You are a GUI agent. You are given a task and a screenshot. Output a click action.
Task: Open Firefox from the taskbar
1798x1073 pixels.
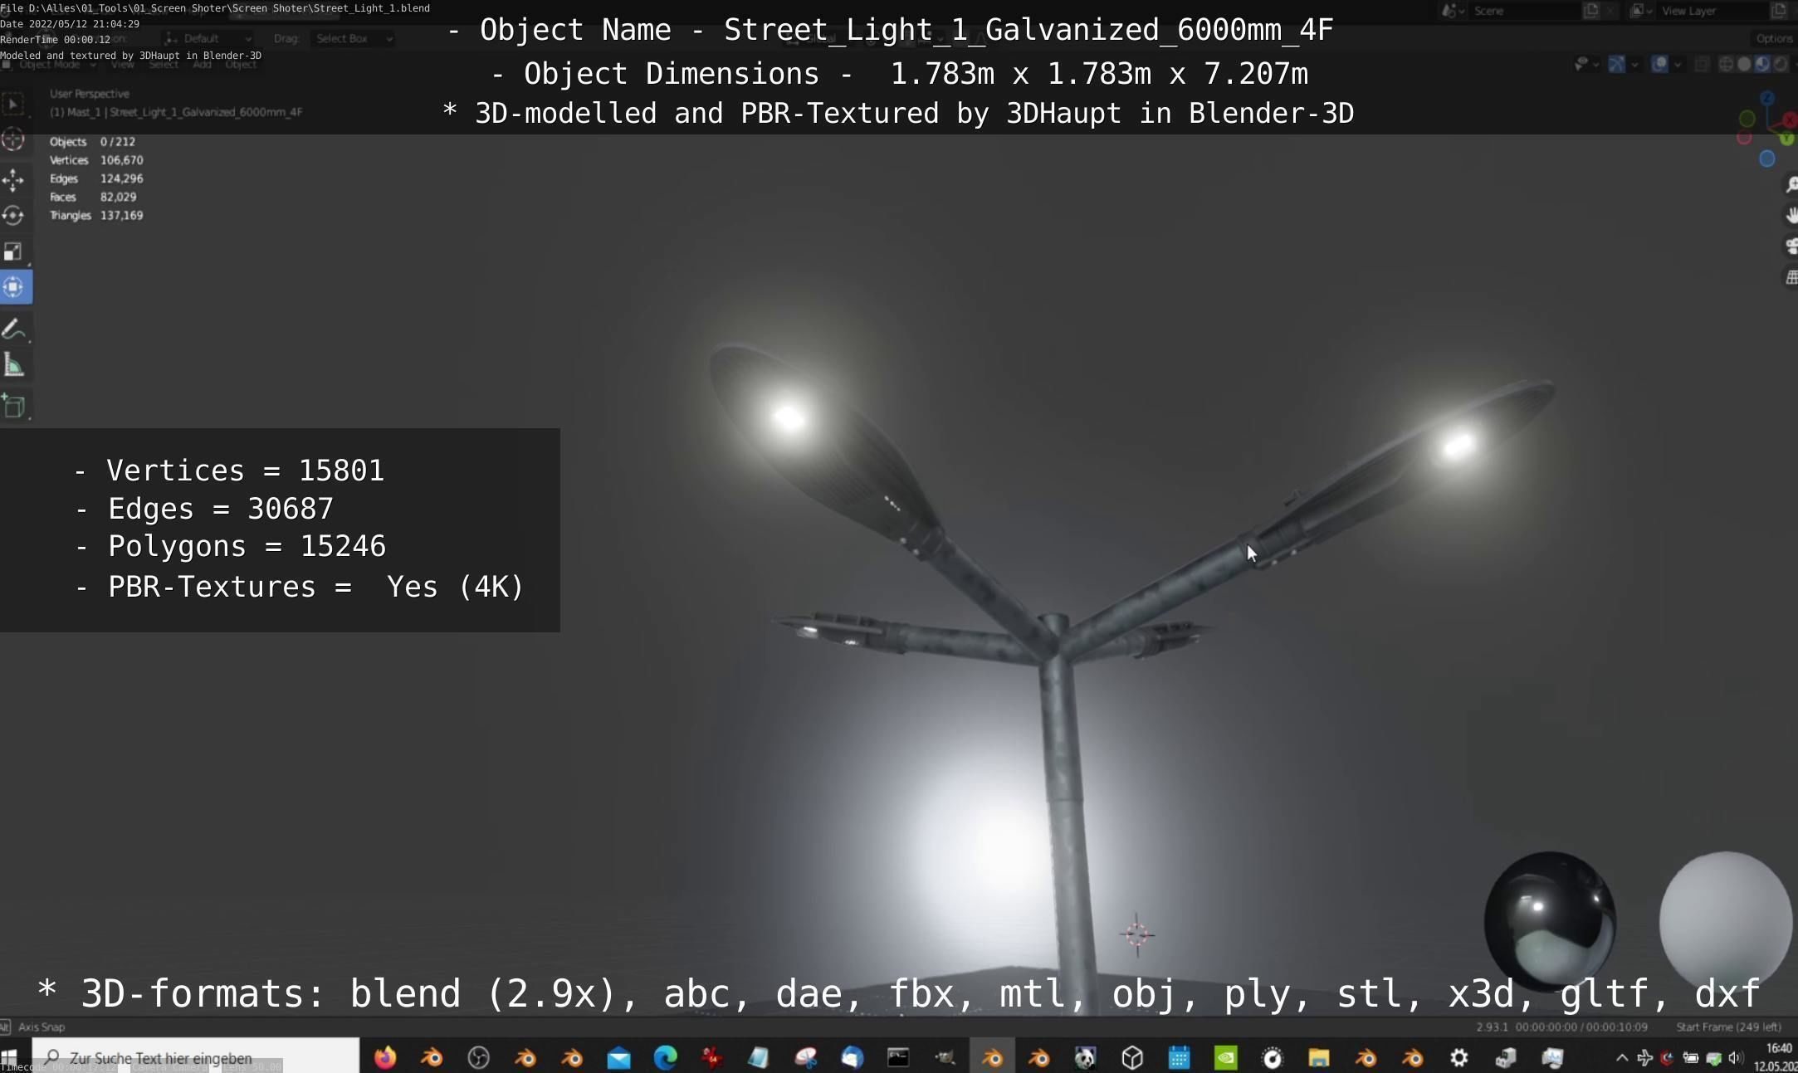pyautogui.click(x=385, y=1057)
